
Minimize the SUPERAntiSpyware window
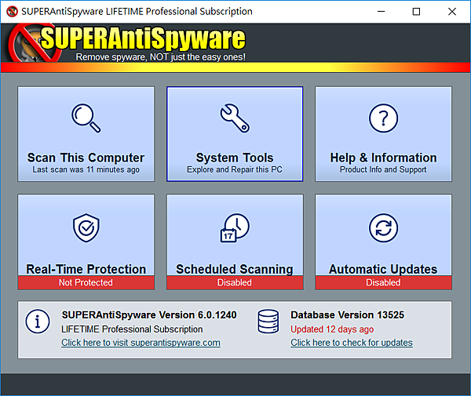pos(382,12)
